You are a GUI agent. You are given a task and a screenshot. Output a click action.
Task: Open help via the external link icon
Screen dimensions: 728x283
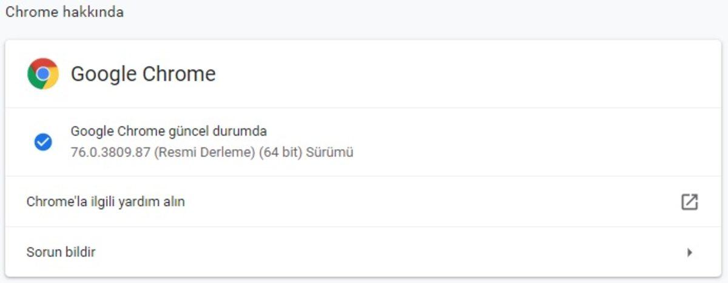689,202
